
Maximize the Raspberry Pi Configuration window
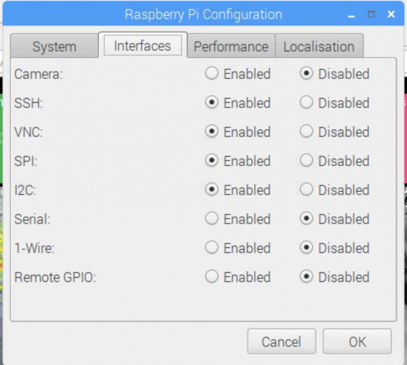click(x=371, y=15)
